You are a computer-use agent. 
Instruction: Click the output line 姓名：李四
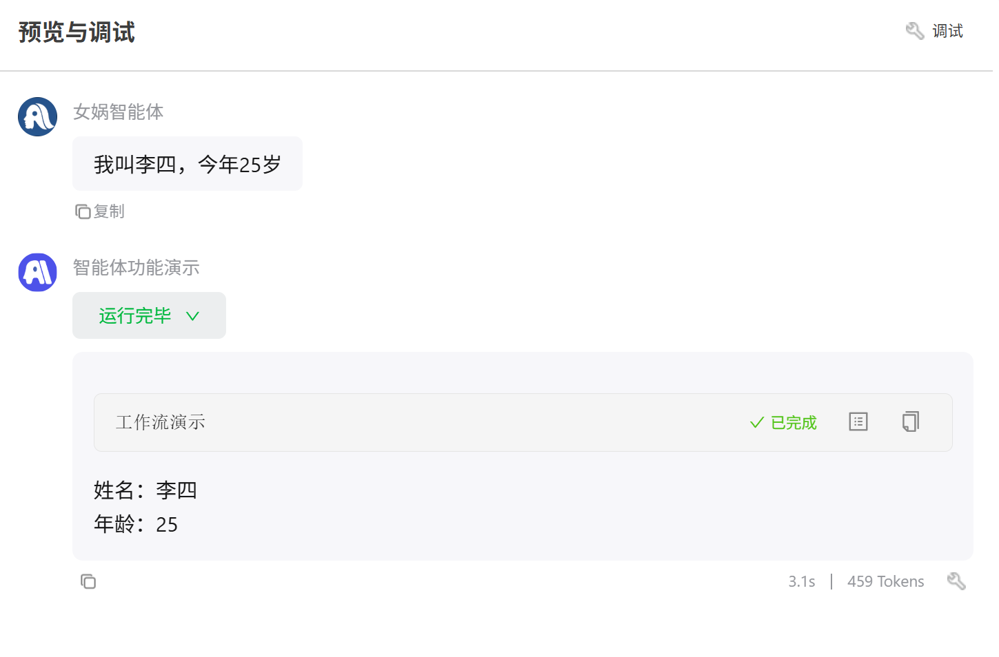tap(145, 490)
